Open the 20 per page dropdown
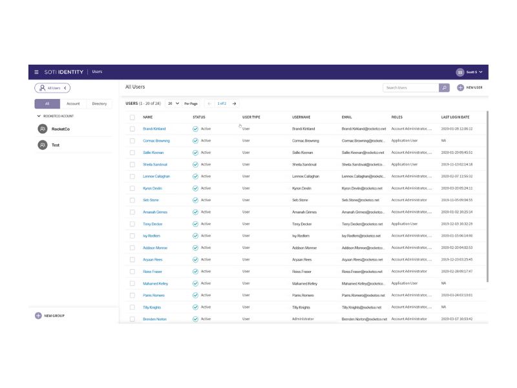The image size is (517, 388). 173,103
